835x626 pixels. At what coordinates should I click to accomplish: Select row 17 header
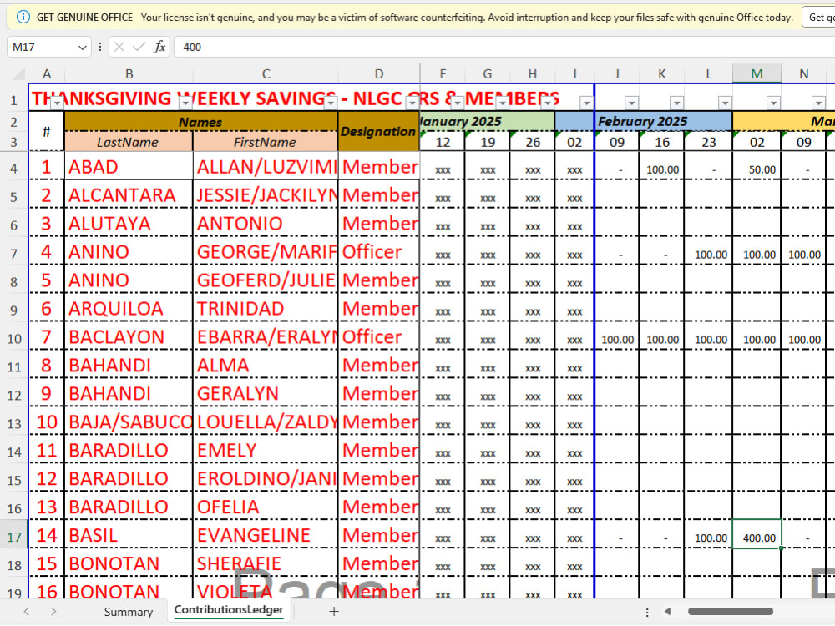[14, 536]
